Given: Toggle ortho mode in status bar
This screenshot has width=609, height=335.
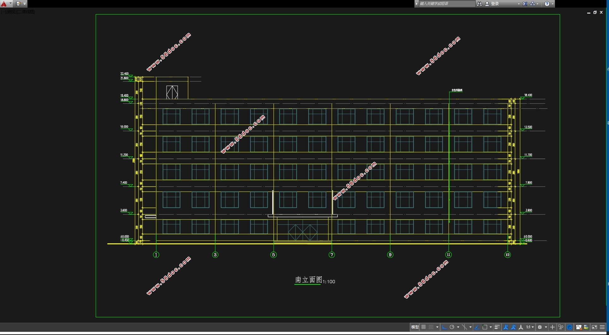Looking at the screenshot, I should 444,327.
